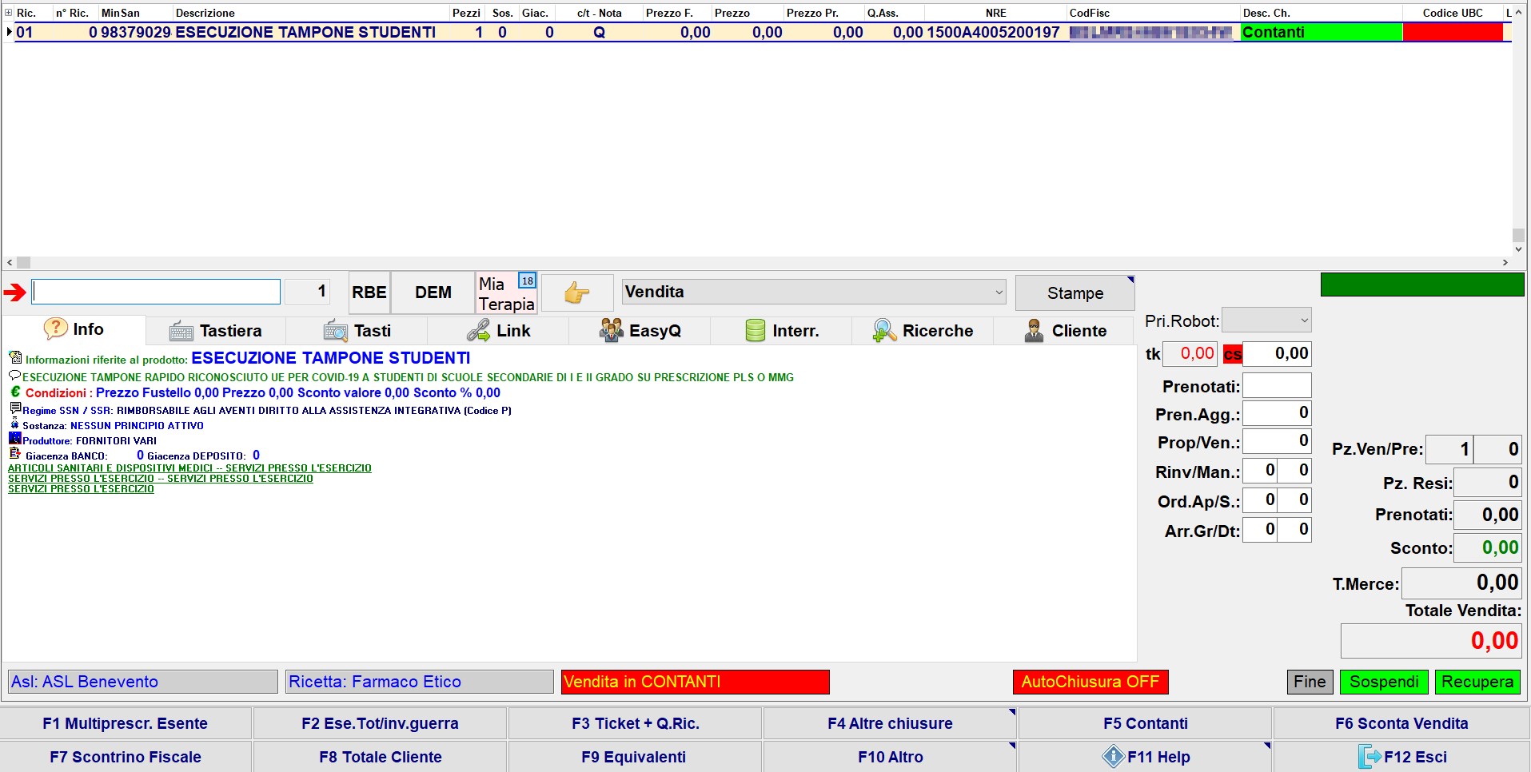Expand the Vendita operation dropdown
The image size is (1531, 772).
[999, 292]
